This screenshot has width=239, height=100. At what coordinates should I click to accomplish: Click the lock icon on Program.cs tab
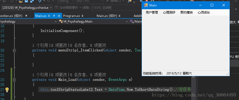coord(83,16)
